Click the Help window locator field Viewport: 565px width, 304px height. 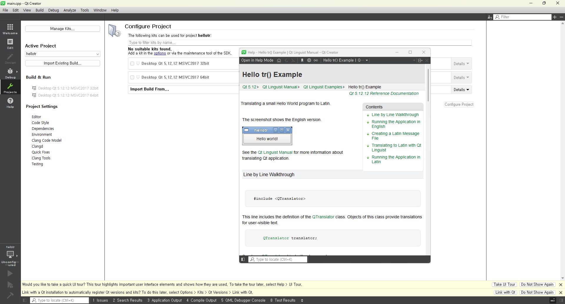tap(278, 260)
